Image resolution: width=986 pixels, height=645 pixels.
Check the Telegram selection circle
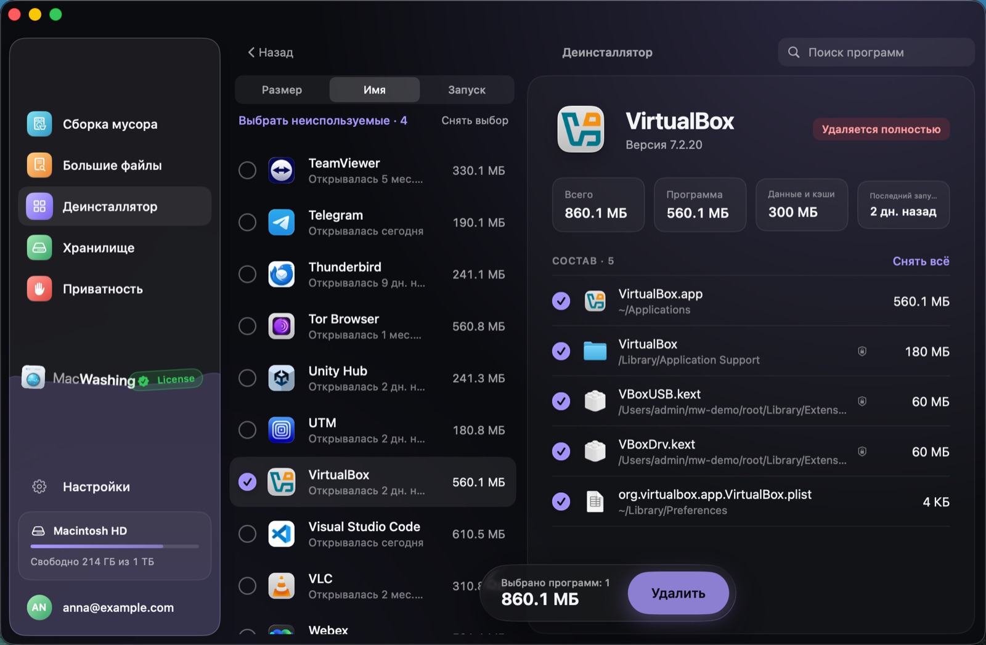pos(247,222)
